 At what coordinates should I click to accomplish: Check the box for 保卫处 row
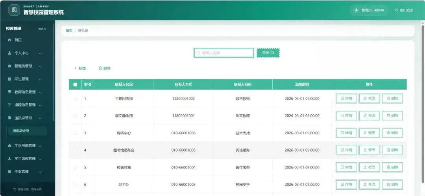[x=75, y=184]
